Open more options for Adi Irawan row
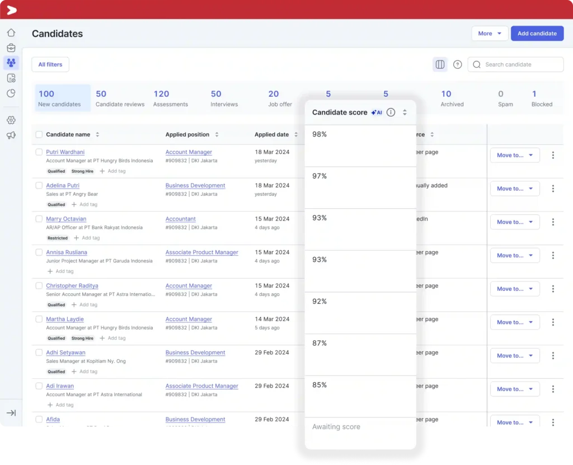Screen dimensions: 573x465 coord(553,389)
